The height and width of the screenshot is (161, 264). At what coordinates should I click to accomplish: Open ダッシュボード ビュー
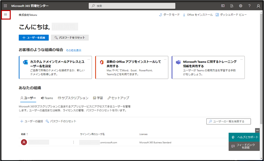click(x=231, y=15)
